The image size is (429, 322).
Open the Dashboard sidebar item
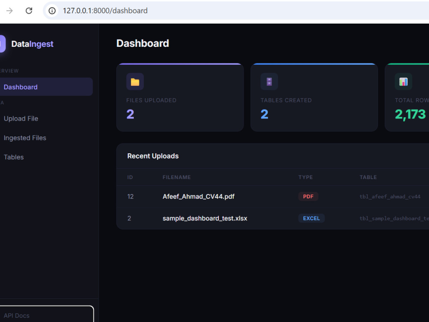[x=46, y=87]
